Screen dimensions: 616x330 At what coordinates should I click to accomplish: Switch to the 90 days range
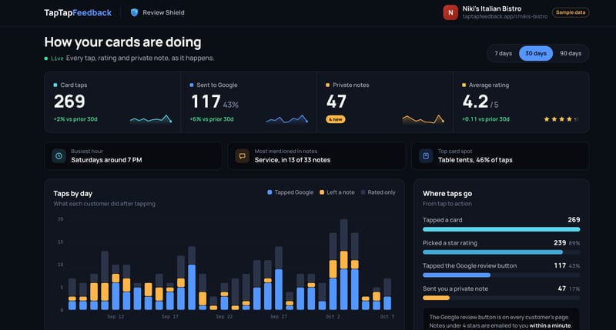coord(571,53)
